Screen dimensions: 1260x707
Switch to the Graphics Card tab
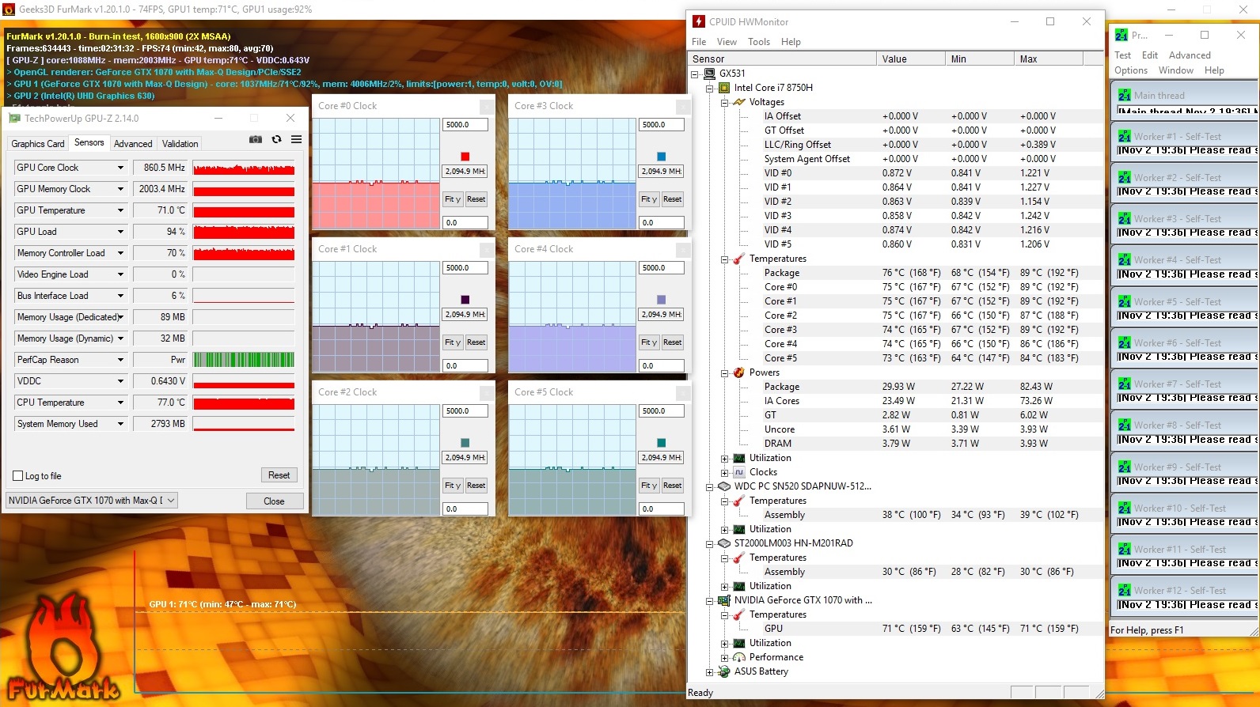pyautogui.click(x=38, y=144)
